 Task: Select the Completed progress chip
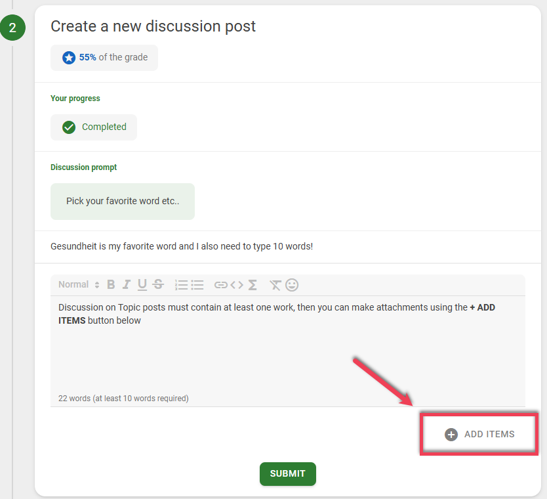[x=93, y=127]
